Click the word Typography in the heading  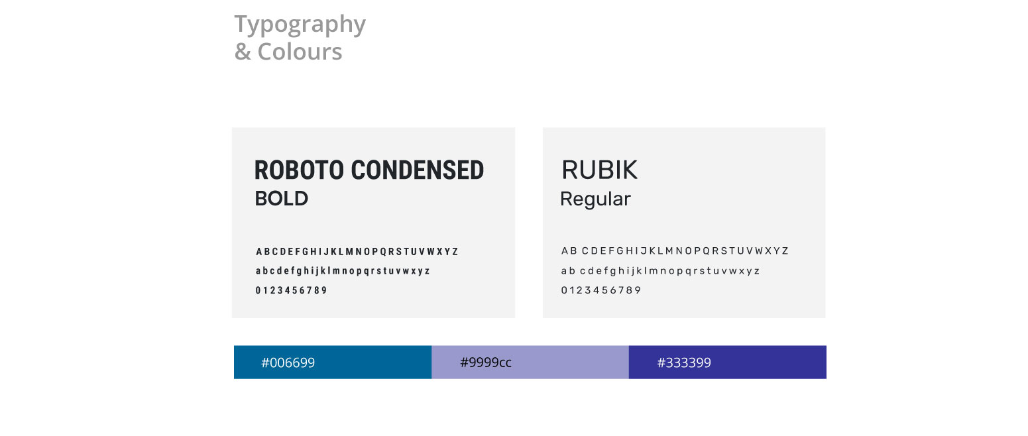coord(300,25)
